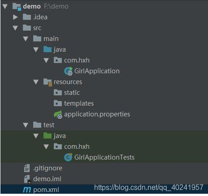Click the GirlApplicationTests class icon
The image size is (208, 196).
pyautogui.click(x=68, y=157)
